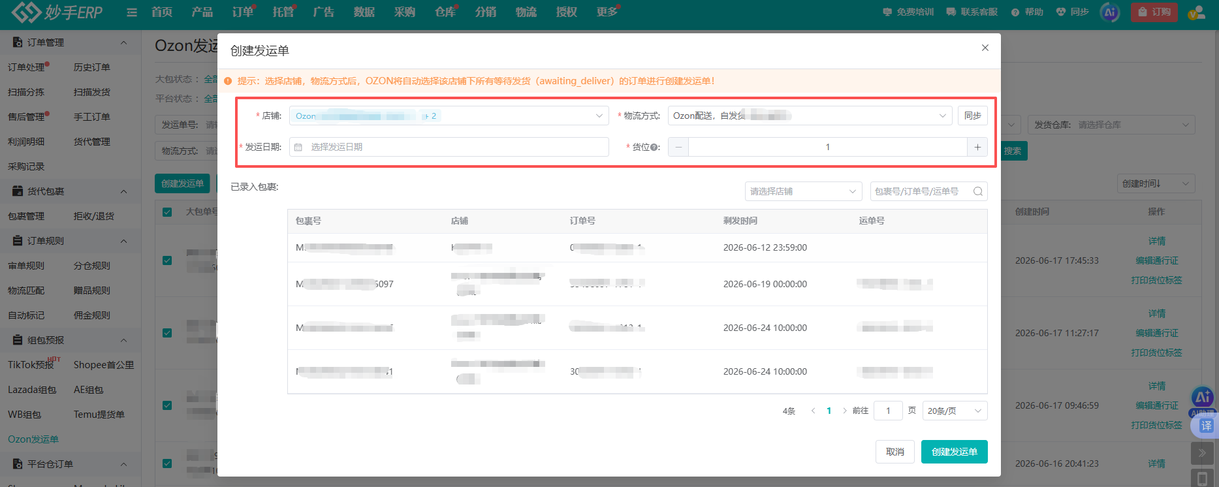Open the 20条/页 page size dropdown

tap(955, 411)
